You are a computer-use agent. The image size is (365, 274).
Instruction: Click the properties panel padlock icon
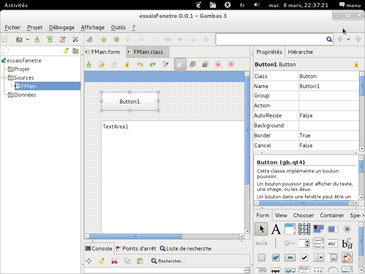[x=356, y=64]
